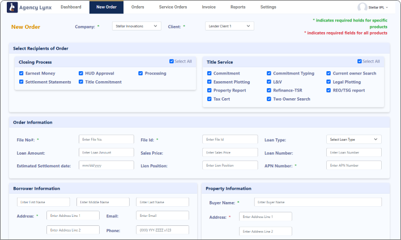Viewport: 401px width, 240px height.
Task: Toggle the HUD Approval checkbox
Action: 81,73
